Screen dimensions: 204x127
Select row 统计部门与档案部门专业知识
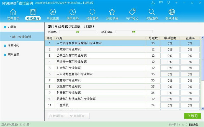[x=122, y=99]
